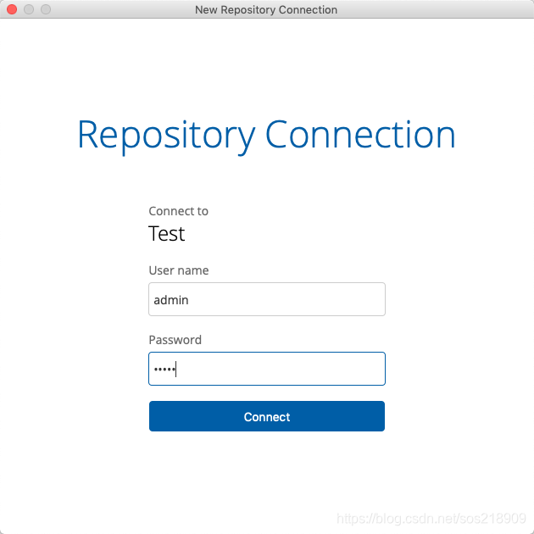Click the 'Connect to' label
The image size is (534, 534).
pyautogui.click(x=179, y=211)
